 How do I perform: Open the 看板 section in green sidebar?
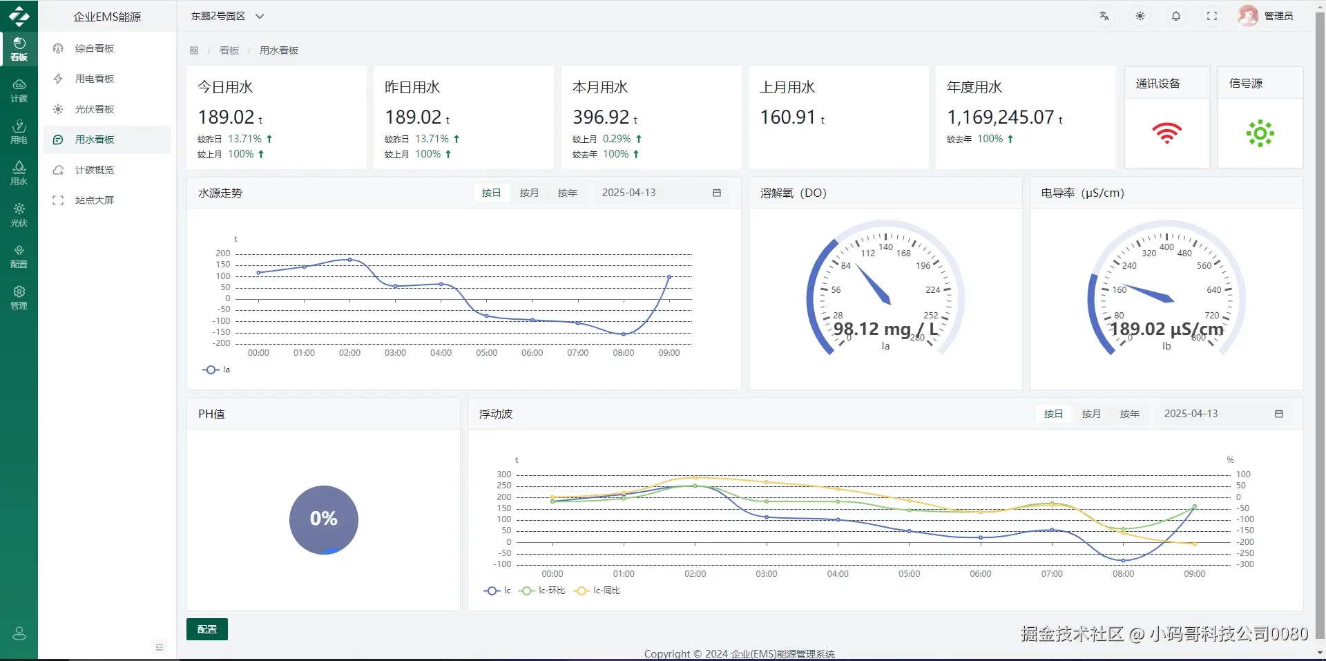point(19,49)
